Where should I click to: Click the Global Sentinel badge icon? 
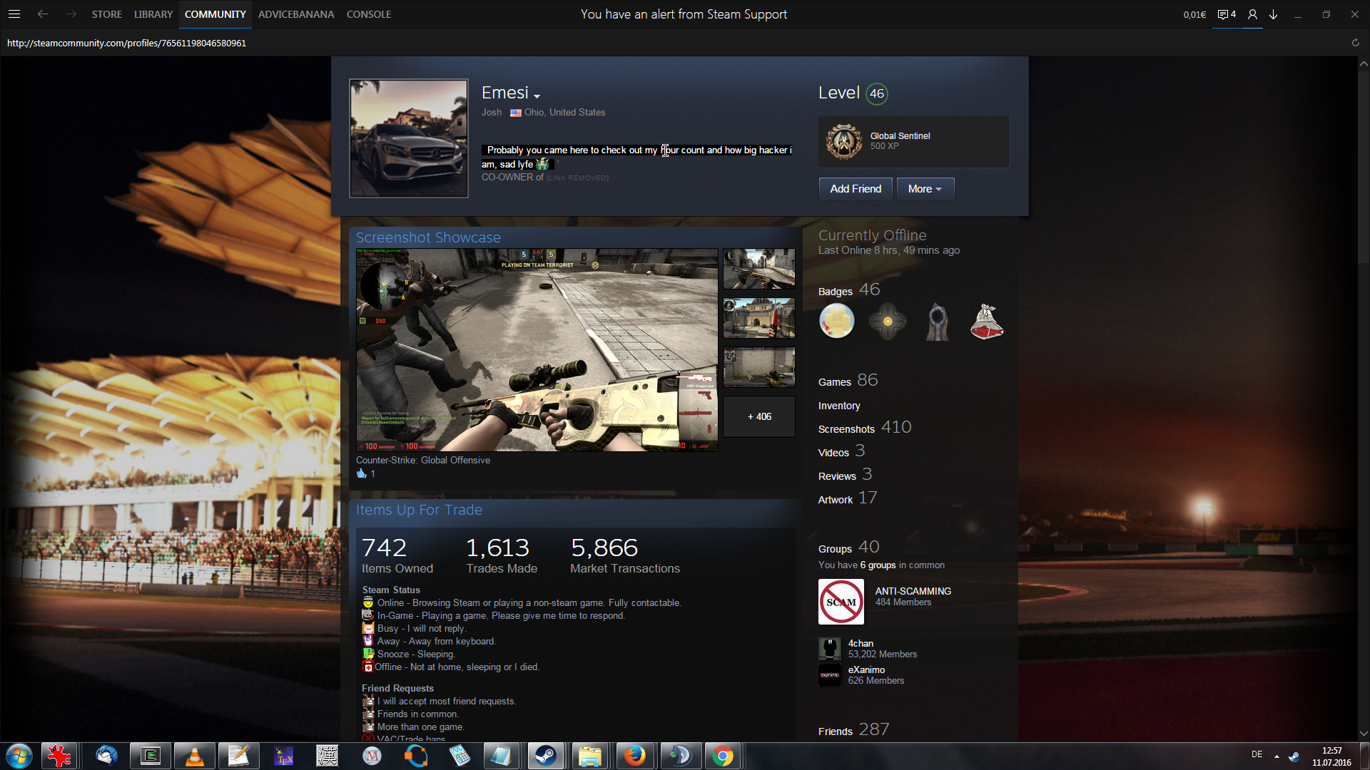843,141
